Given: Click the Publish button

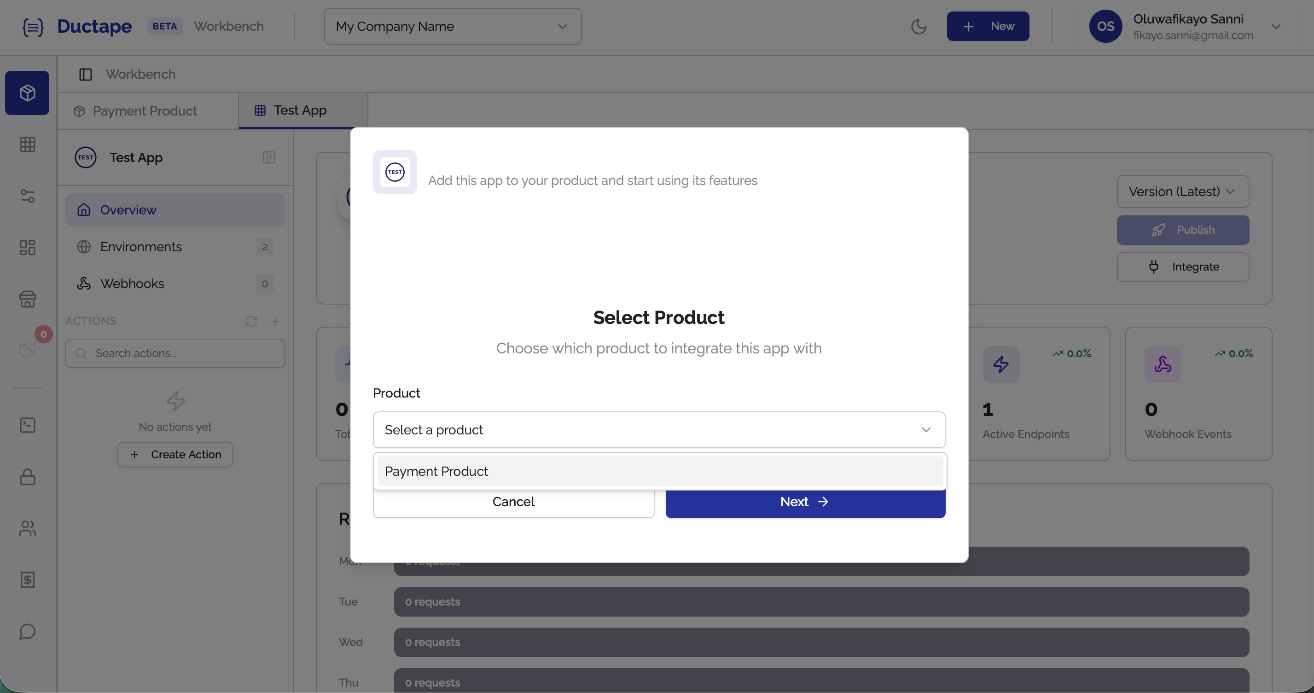Looking at the screenshot, I should coord(1182,230).
